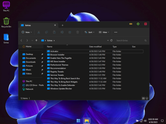Click the Copy icon in toolbar

point(46,32)
